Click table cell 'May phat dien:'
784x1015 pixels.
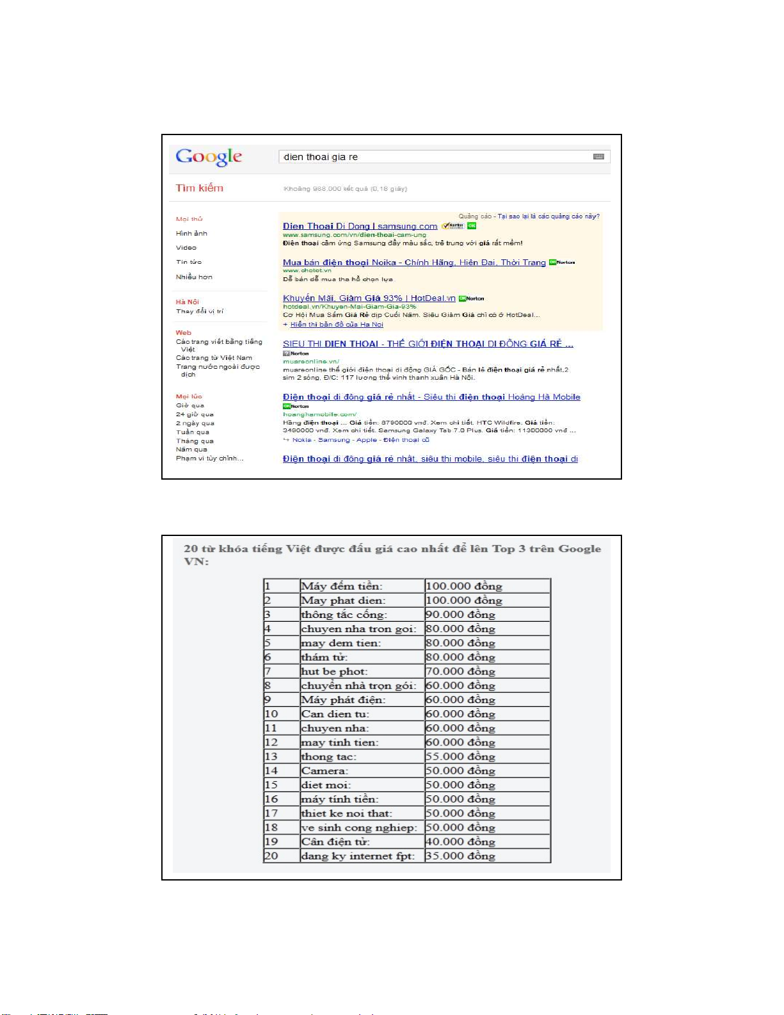coord(362,600)
